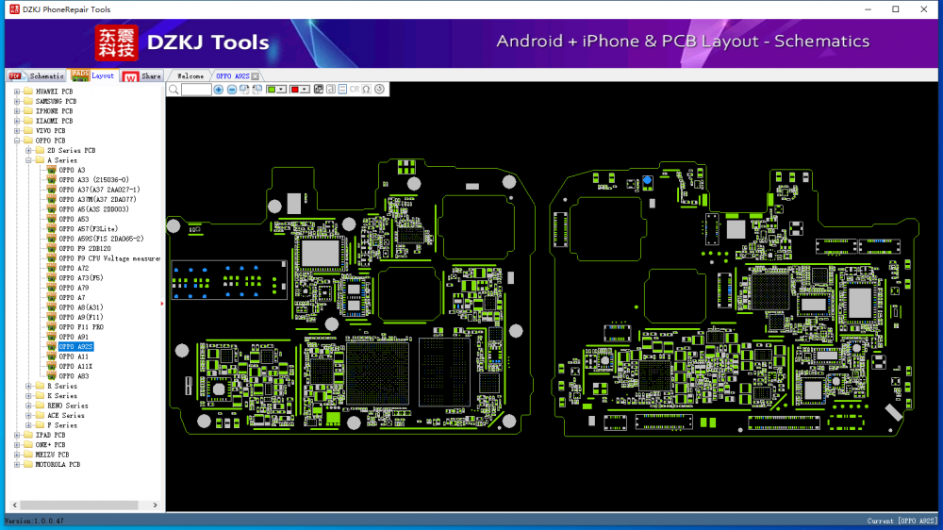Open OPPO A11X layout
943x530 pixels.
click(75, 366)
